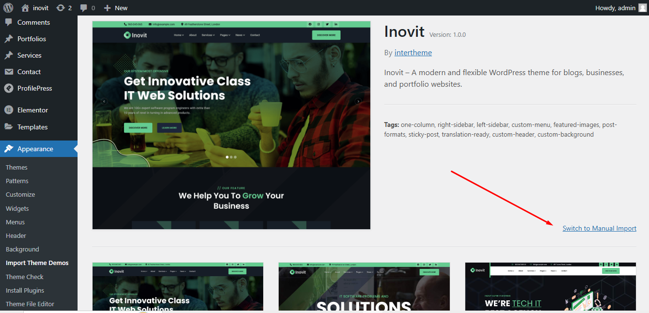Image resolution: width=649 pixels, height=313 pixels.
Task: Go to Themes submenu
Action: [x=16, y=167]
